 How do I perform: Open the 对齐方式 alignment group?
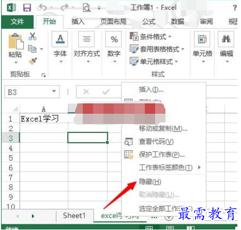[x=86, y=39]
